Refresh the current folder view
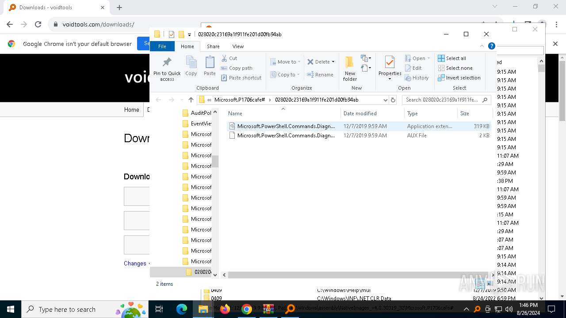Screen dimensions: 566x318 pyautogui.click(x=393, y=100)
